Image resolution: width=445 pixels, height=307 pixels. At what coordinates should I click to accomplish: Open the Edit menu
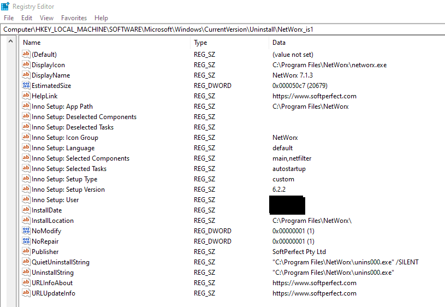[27, 18]
